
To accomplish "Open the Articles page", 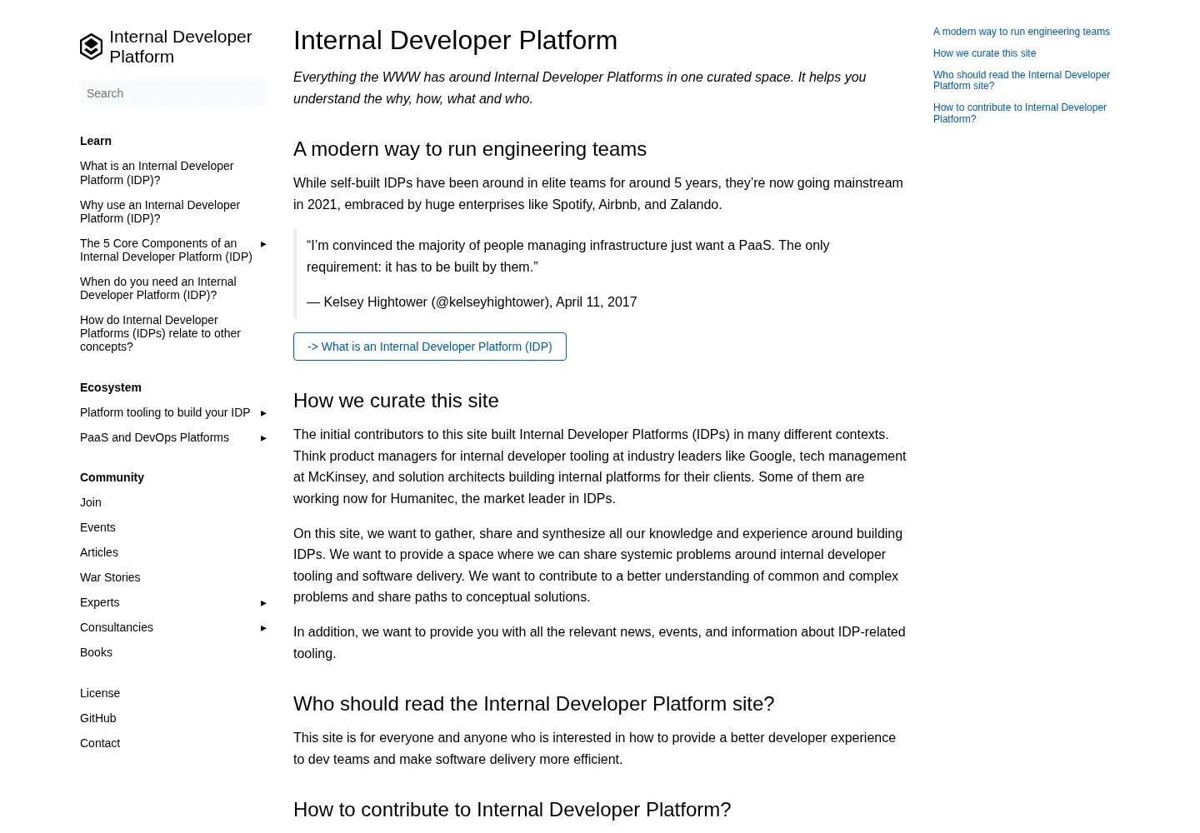I will 99,552.
